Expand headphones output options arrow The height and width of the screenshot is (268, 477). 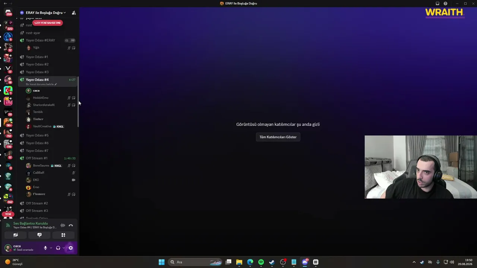64,248
